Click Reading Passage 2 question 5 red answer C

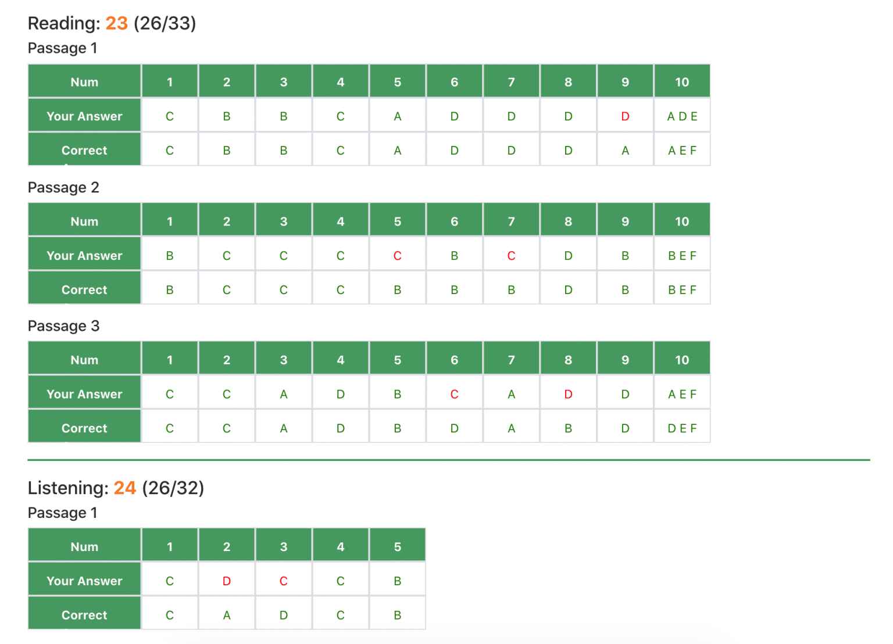397,256
